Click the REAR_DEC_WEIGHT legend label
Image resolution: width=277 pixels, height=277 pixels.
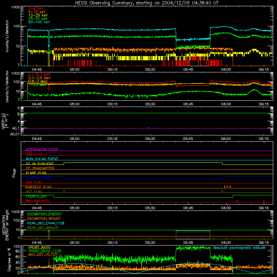pyautogui.click(x=43, y=228)
